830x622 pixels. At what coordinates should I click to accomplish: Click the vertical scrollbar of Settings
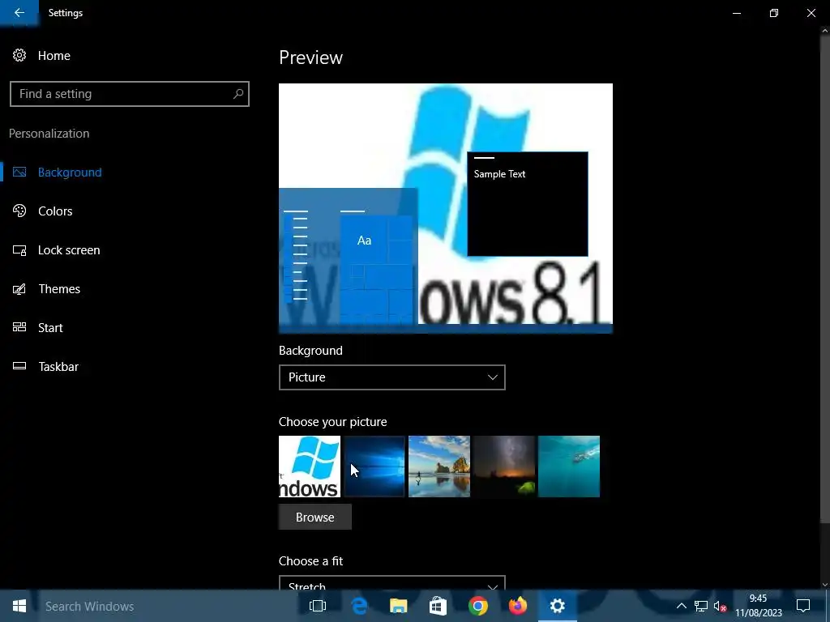(x=824, y=278)
